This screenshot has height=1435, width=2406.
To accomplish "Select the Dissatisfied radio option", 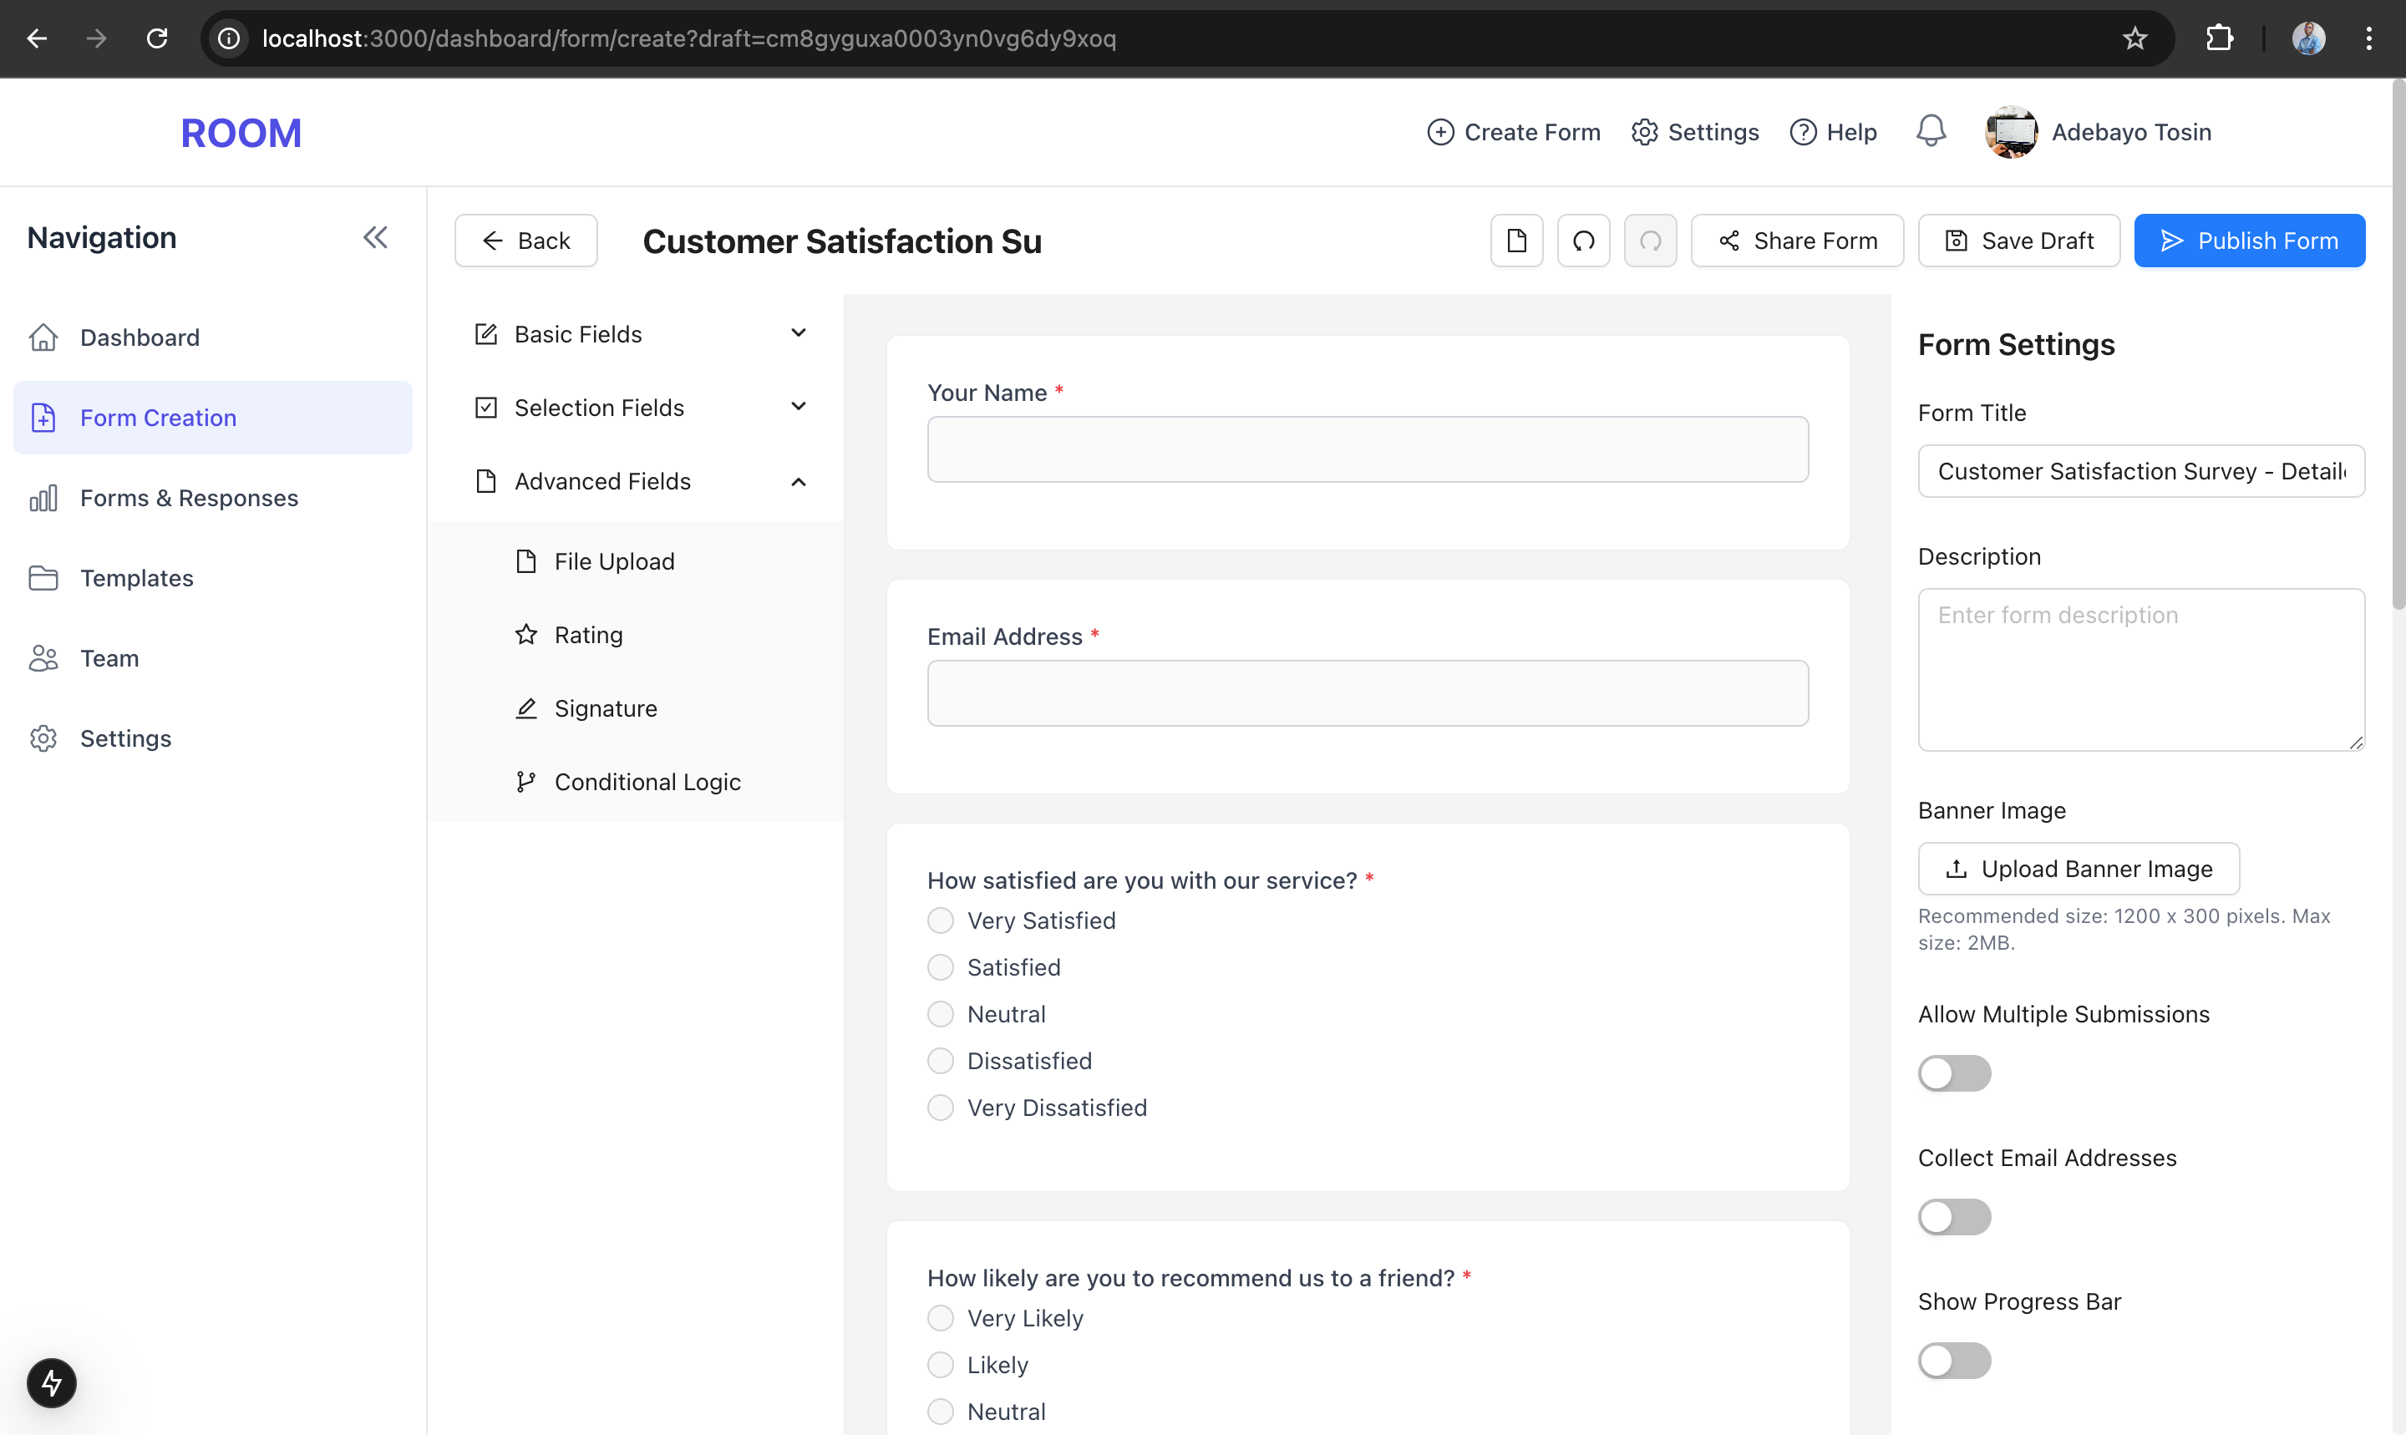I will pyautogui.click(x=940, y=1061).
